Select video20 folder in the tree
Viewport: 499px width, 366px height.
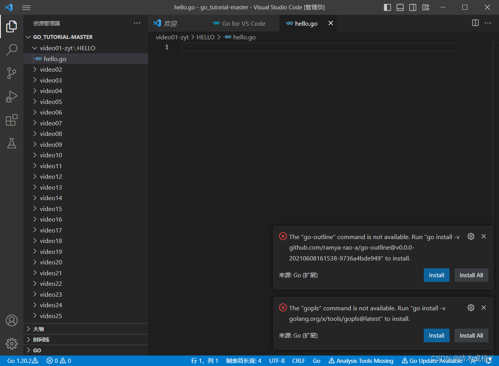pos(86,262)
